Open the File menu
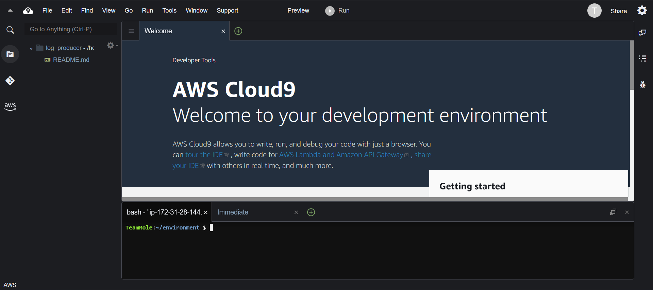This screenshot has height=290, width=653. point(47,11)
